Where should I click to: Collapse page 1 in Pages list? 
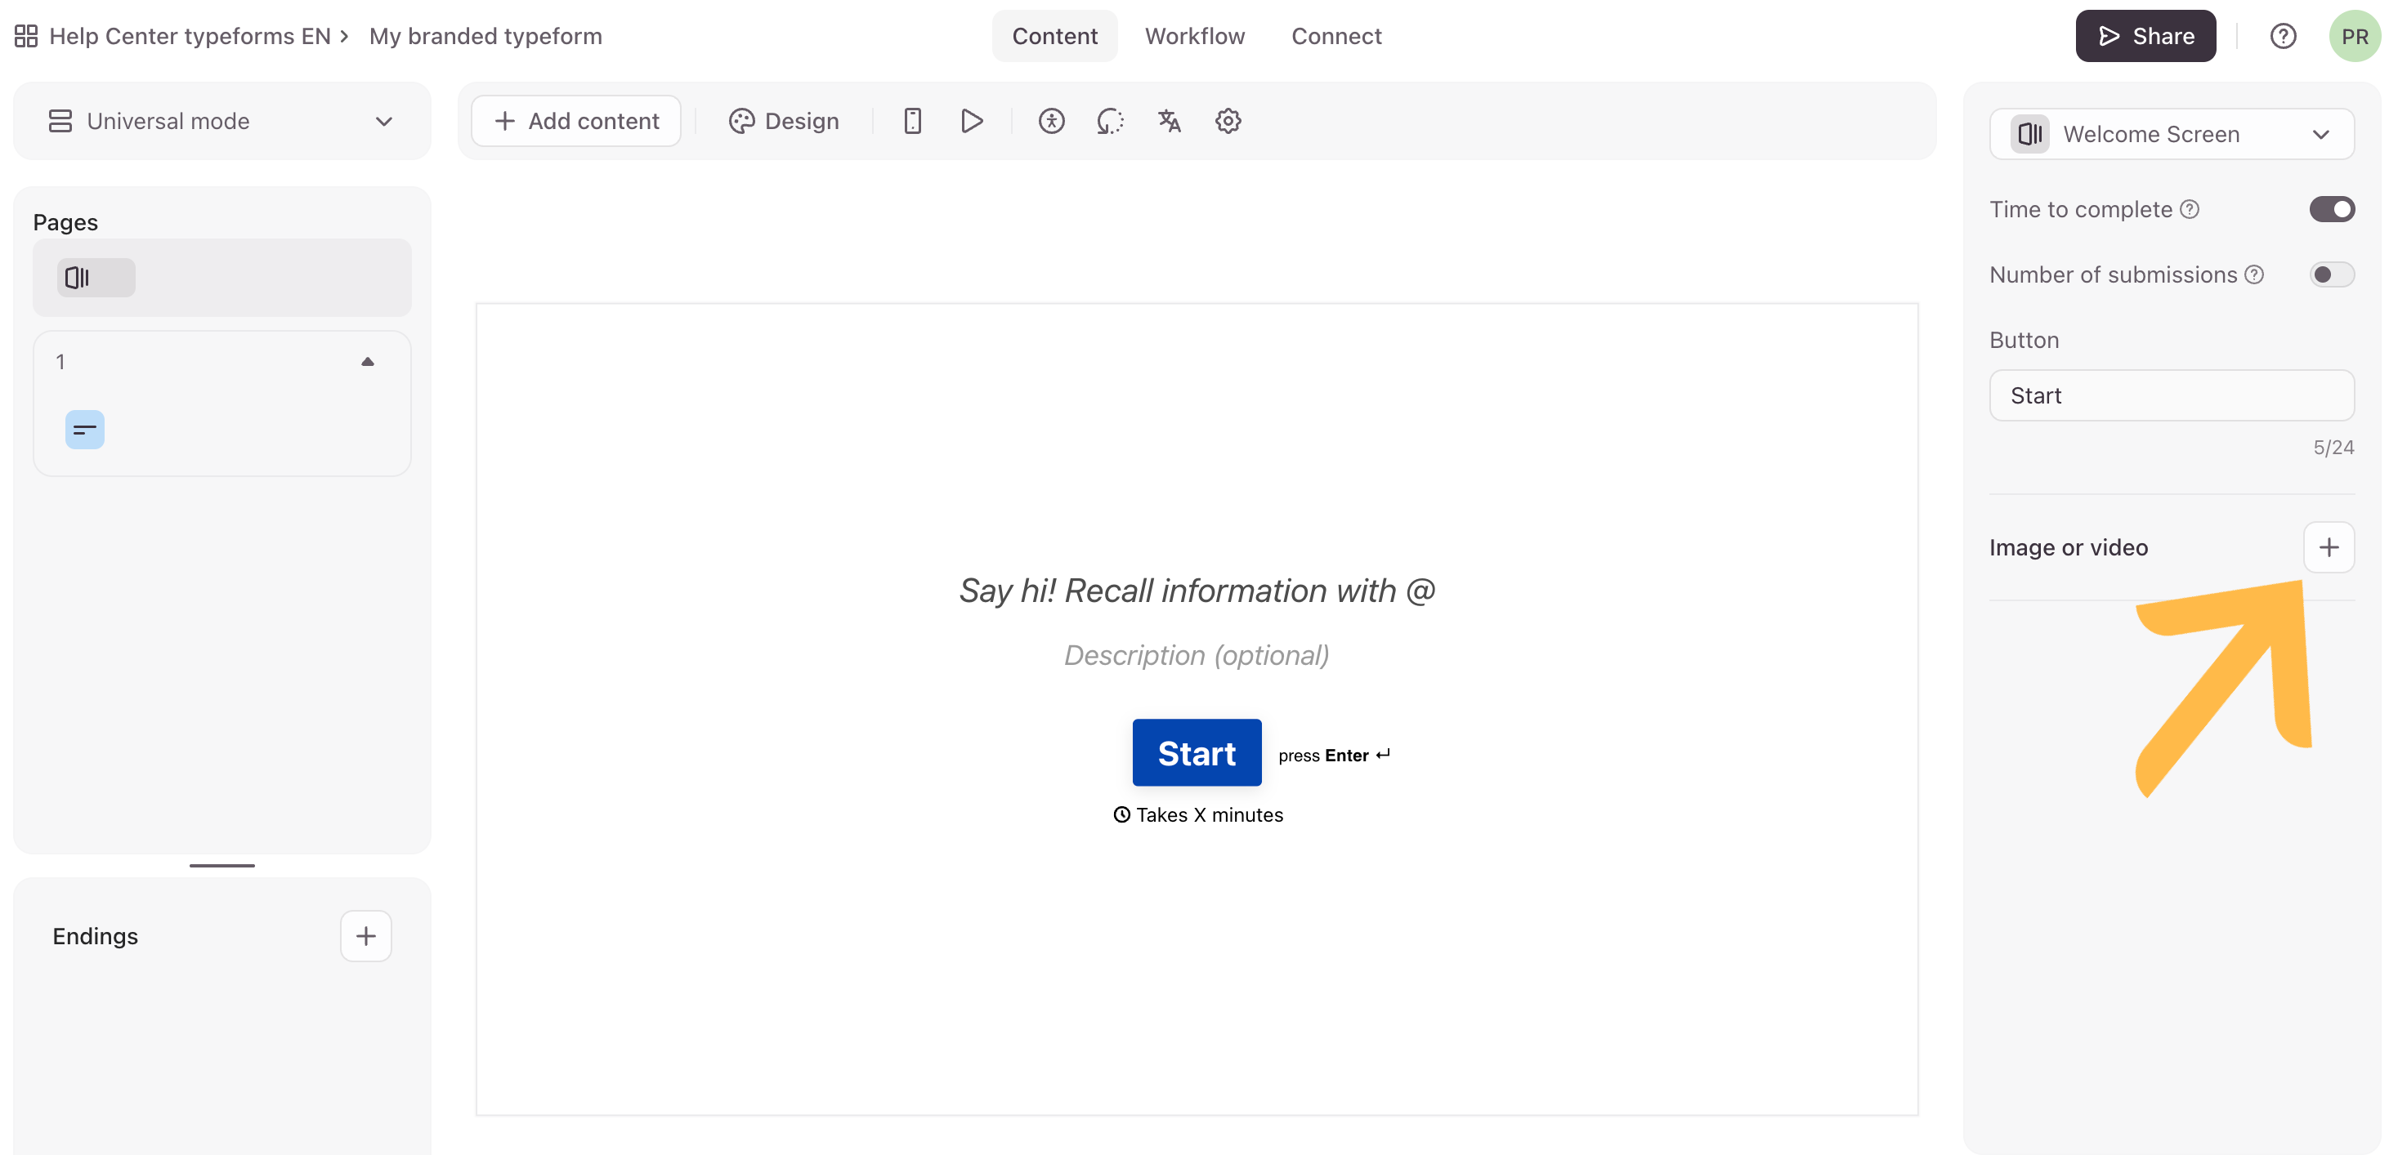pyautogui.click(x=368, y=362)
